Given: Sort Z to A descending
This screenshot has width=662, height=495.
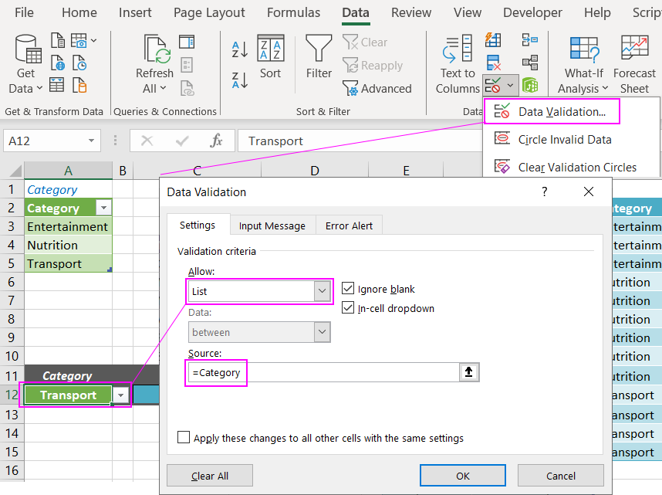Looking at the screenshot, I should (240, 79).
